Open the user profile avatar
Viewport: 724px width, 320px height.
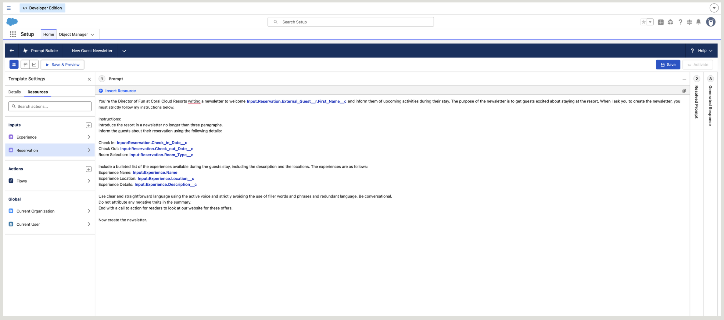point(711,22)
